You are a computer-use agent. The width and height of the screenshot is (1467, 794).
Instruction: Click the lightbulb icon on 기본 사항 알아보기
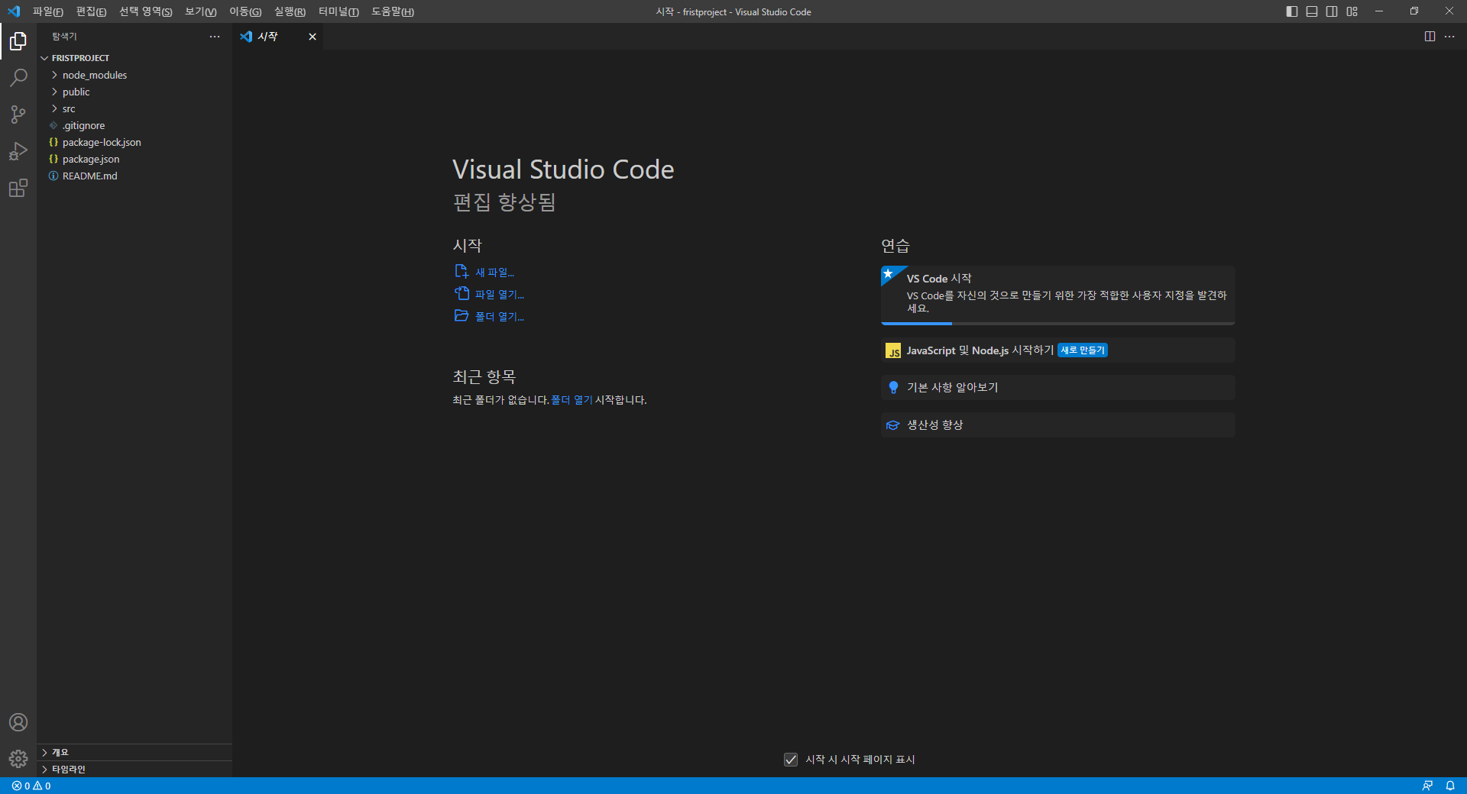893,388
